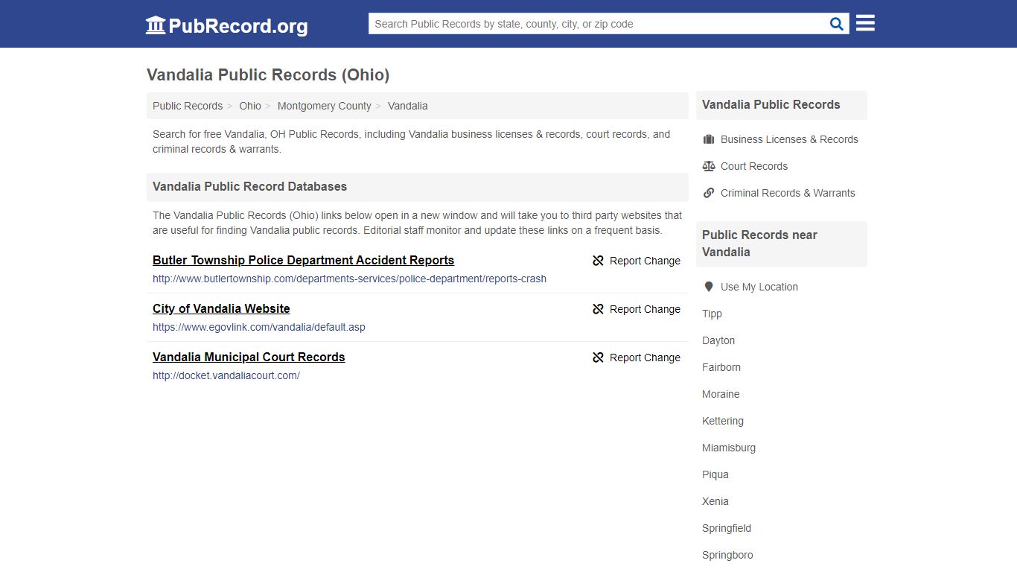Open the egovlink.com vandalia URL
The image size is (1017, 572).
pyautogui.click(x=259, y=327)
